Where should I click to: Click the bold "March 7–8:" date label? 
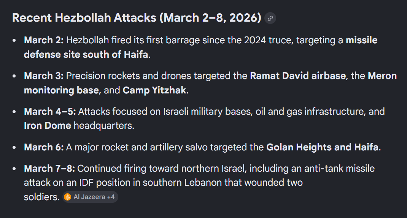(49, 168)
